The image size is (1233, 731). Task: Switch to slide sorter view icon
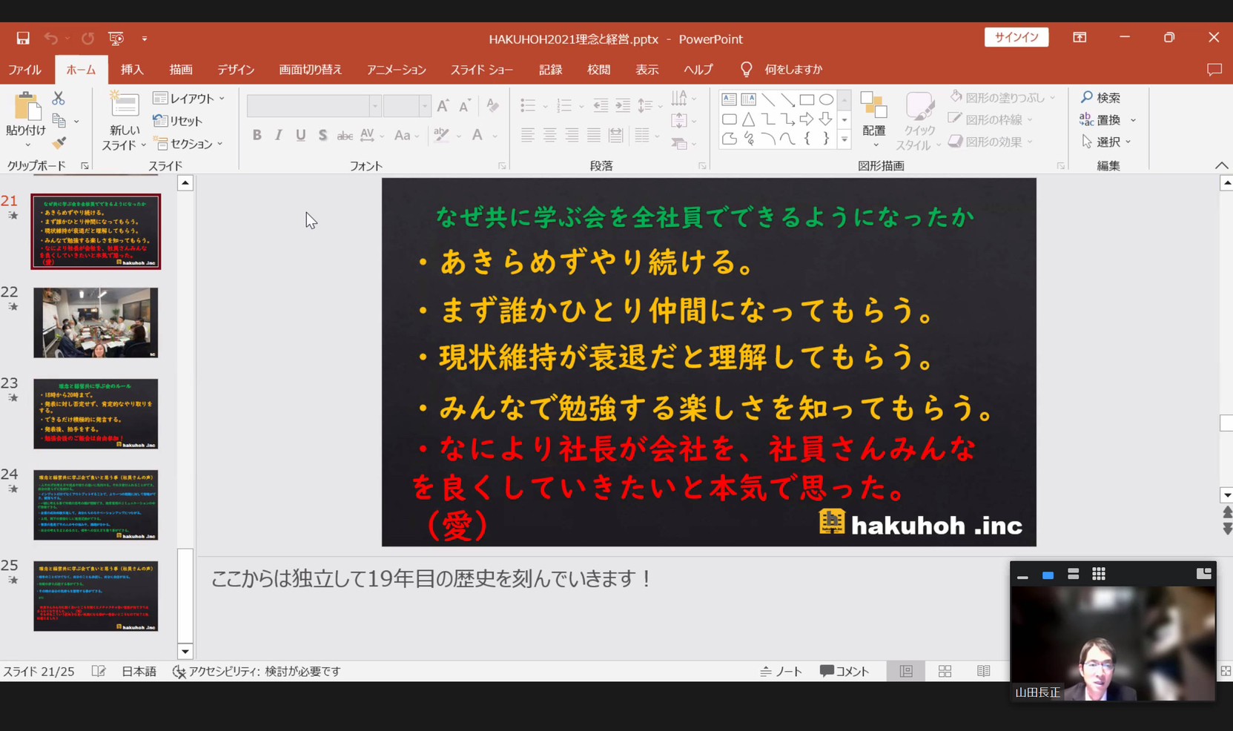945,671
